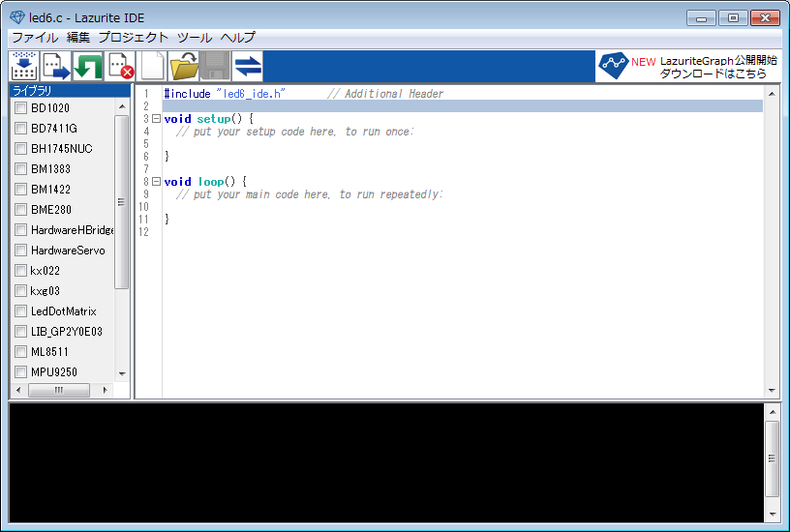The image size is (790, 532).
Task: Click the LazuriteGraph logo icon
Action: [613, 66]
